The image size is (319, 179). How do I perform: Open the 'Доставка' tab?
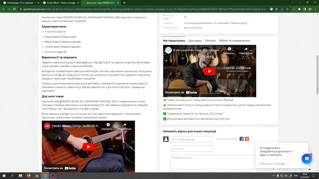click(195, 41)
